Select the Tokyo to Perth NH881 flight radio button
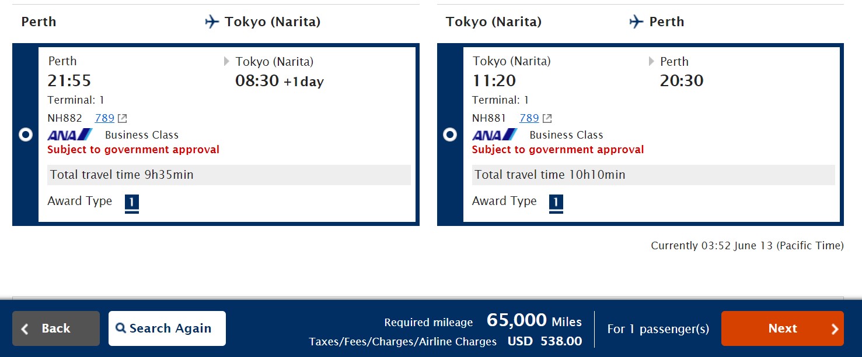 coord(450,135)
